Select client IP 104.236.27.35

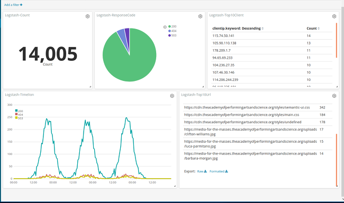pos(223,65)
